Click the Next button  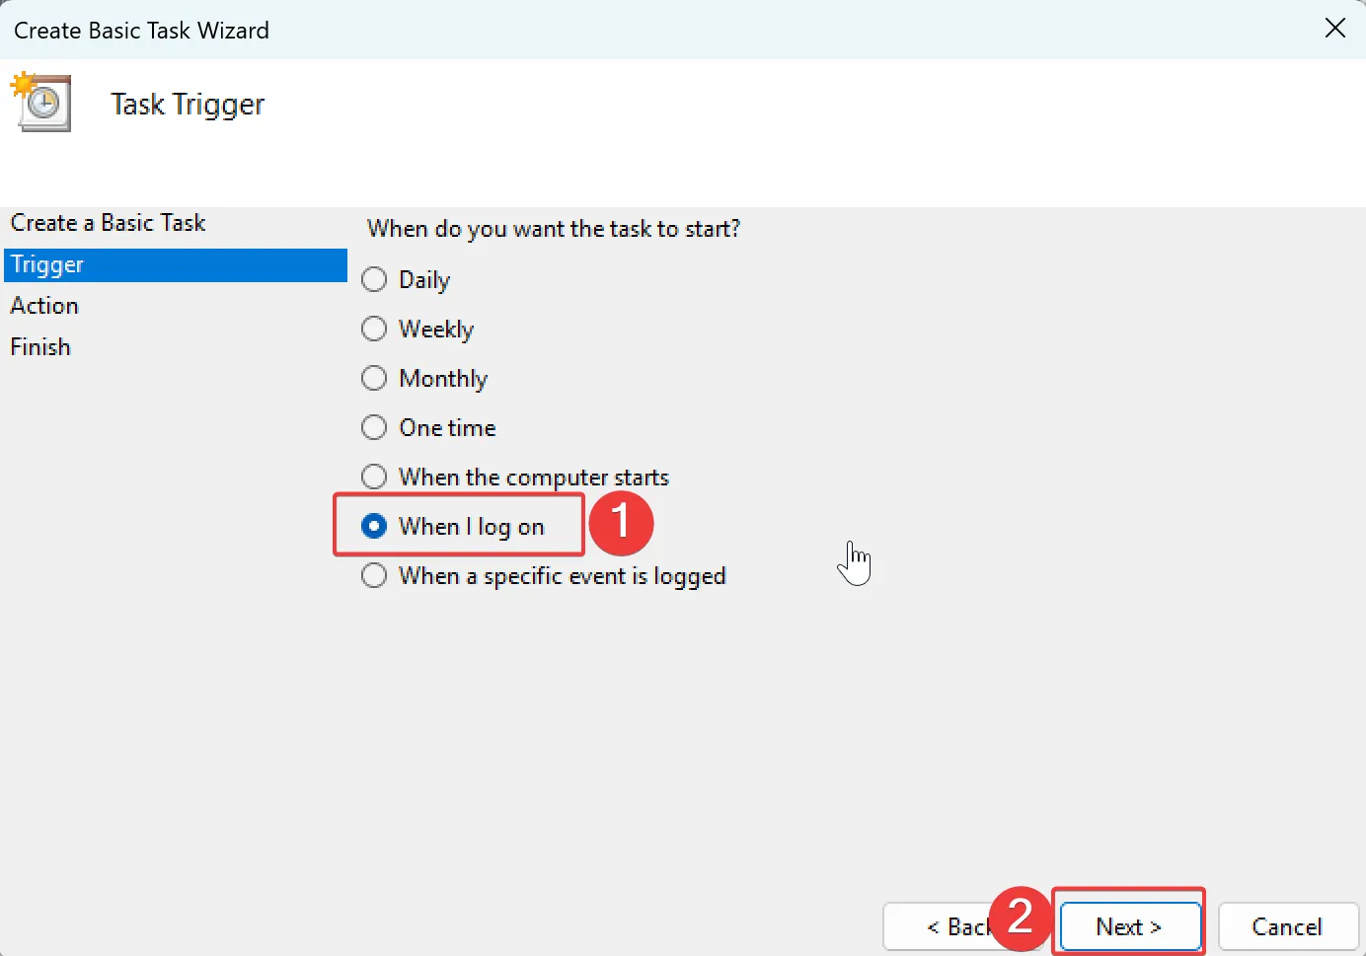pos(1128,926)
